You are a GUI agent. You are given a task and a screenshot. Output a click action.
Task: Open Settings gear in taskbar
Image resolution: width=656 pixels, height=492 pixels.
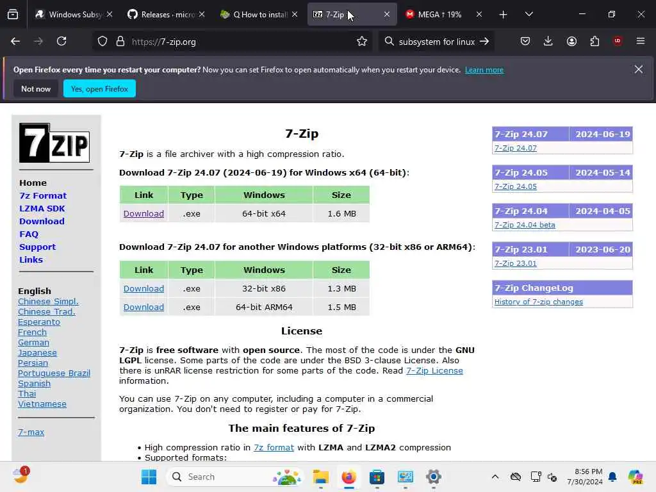point(434,477)
